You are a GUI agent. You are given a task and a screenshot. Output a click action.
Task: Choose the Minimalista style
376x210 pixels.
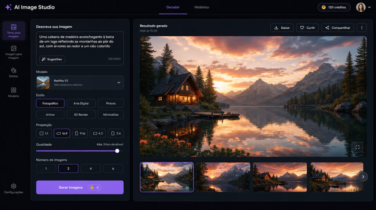click(111, 115)
